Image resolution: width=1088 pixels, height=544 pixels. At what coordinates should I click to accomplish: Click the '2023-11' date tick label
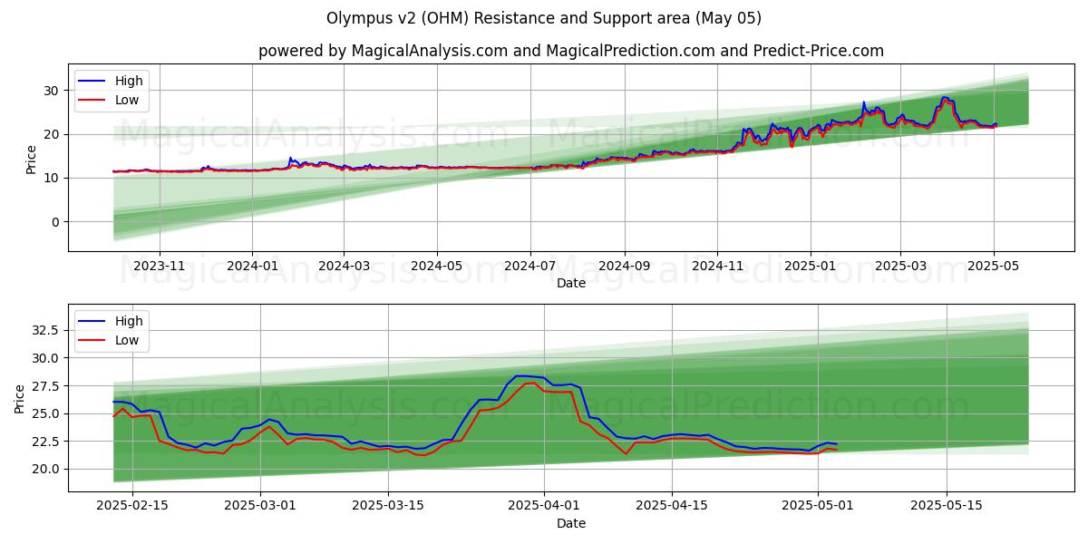160,266
